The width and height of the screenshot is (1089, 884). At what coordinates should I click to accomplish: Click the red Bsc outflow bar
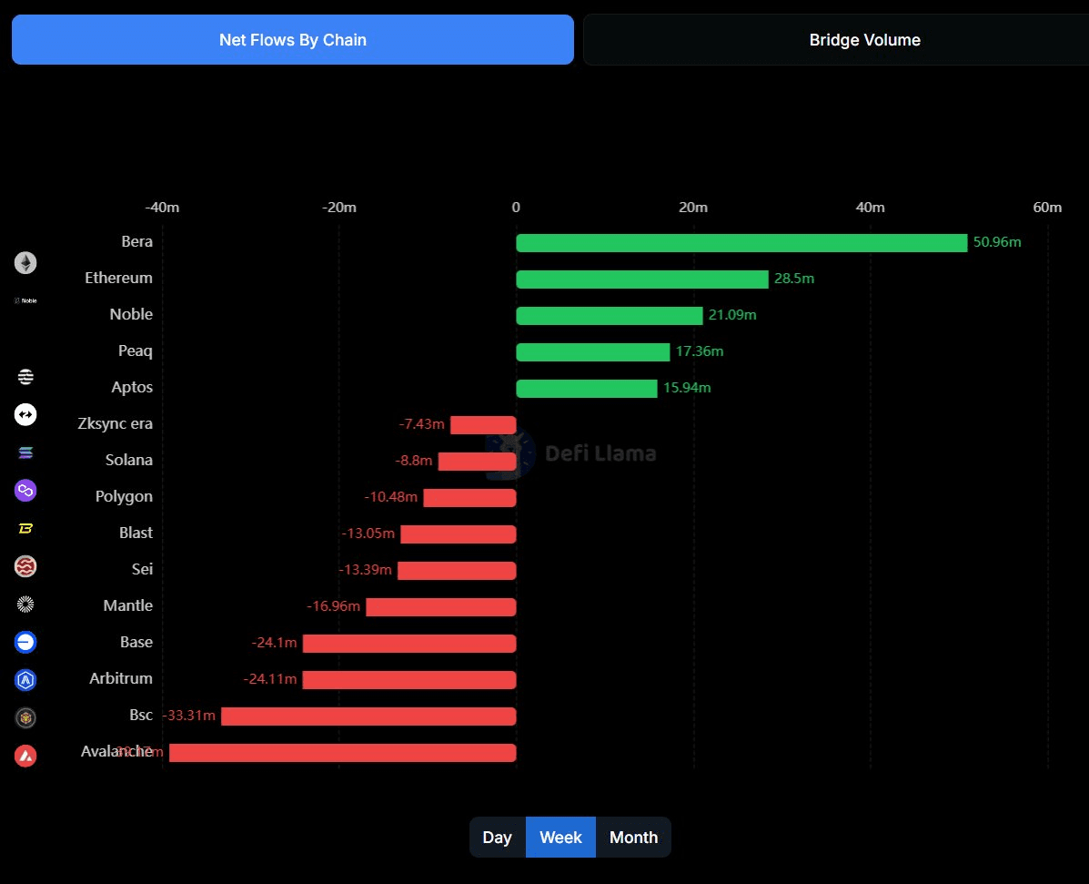click(x=368, y=716)
